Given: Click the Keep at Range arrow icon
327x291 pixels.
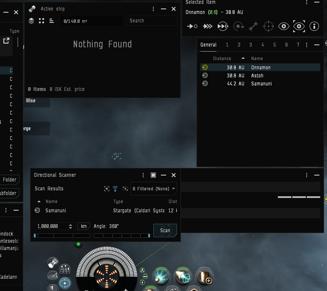Looking at the screenshot, I should (253, 27).
